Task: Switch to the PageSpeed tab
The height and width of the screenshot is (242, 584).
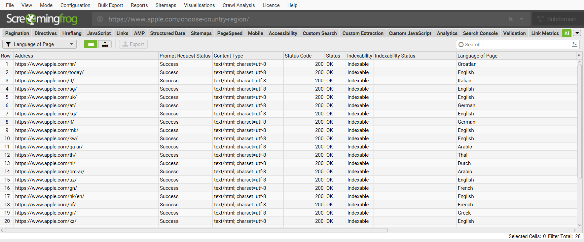Action: [x=230, y=33]
